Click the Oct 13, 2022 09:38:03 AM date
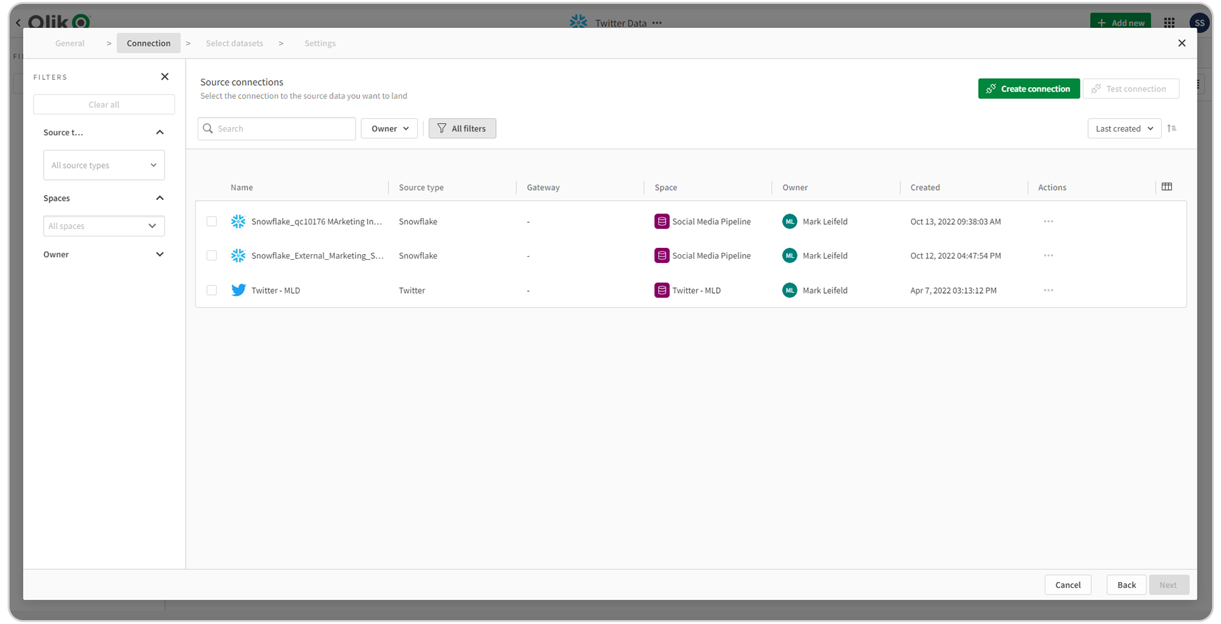The image size is (1221, 624). [955, 222]
